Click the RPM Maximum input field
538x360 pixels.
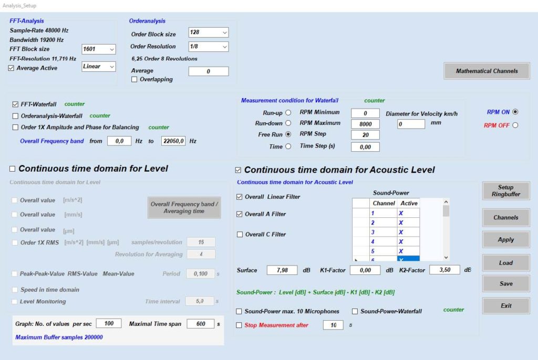(x=365, y=124)
